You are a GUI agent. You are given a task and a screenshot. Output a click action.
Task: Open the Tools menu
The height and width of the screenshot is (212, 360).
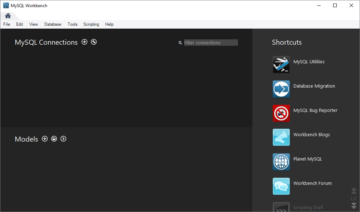tap(72, 24)
